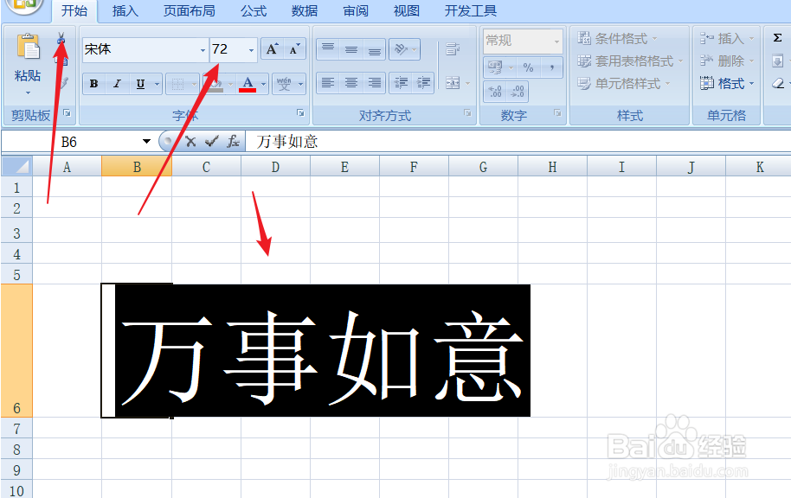Confirm cell entry with the checkmark icon
The height and width of the screenshot is (498, 791).
212,141
